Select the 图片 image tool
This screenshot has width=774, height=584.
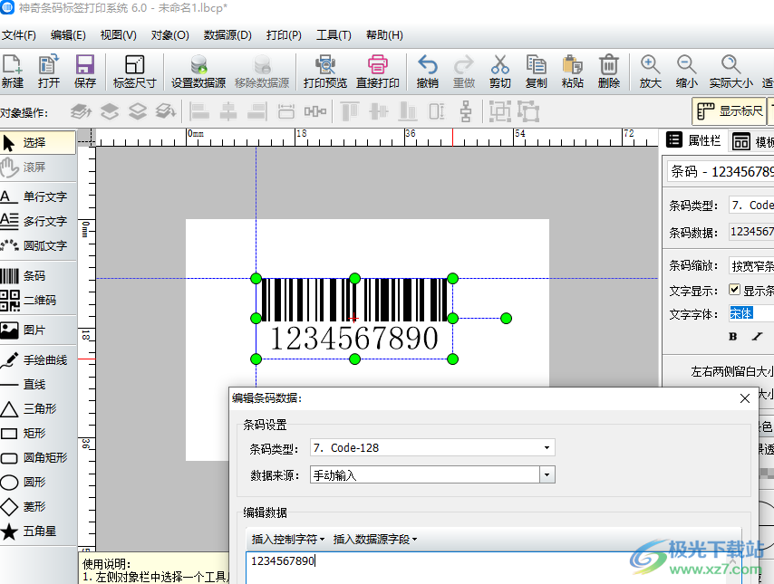38,330
